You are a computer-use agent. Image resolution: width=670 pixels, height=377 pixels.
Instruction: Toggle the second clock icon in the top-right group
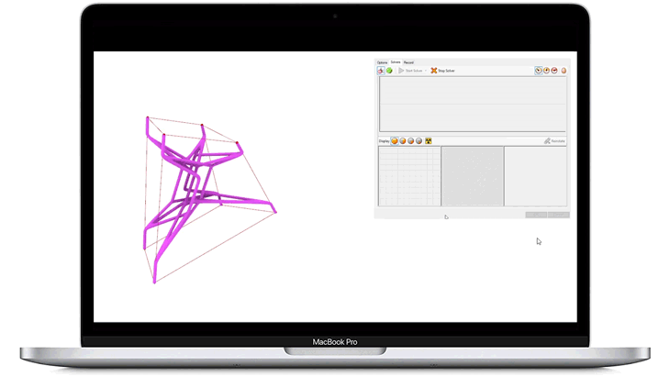tap(547, 70)
